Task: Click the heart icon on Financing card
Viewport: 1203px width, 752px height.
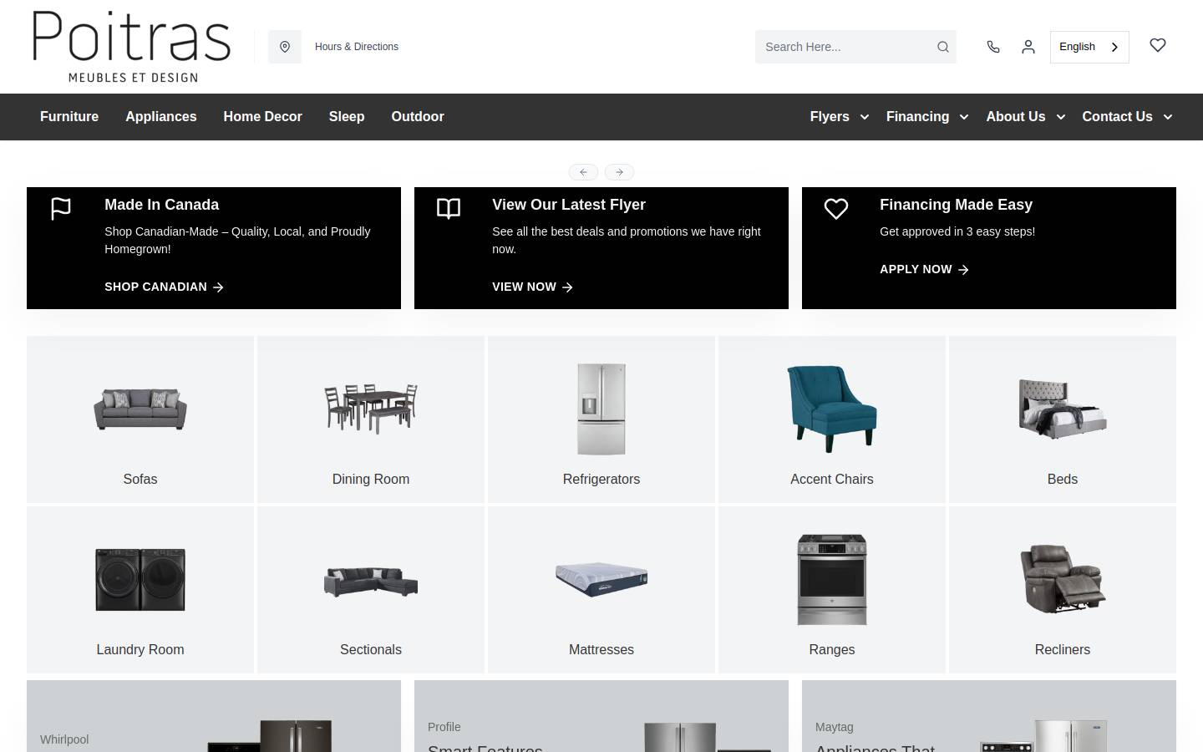Action: [836, 208]
